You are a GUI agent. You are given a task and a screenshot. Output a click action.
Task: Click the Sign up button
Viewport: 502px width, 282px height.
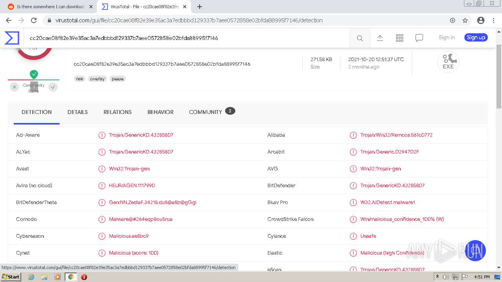click(476, 38)
